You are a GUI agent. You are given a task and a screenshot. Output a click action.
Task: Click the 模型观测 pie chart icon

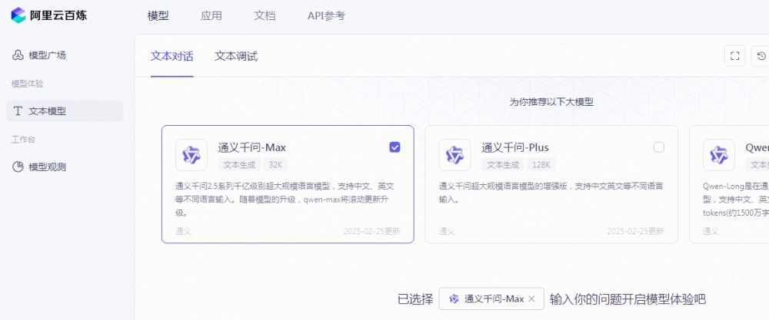pyautogui.click(x=18, y=167)
